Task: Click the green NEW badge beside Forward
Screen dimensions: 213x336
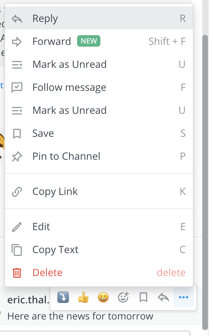Action: tap(89, 41)
